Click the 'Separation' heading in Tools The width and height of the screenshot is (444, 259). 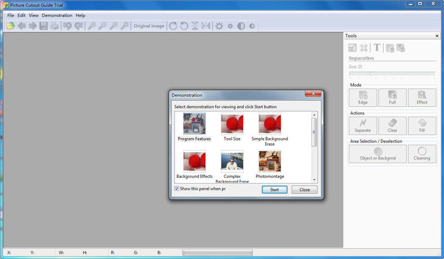coord(362,58)
